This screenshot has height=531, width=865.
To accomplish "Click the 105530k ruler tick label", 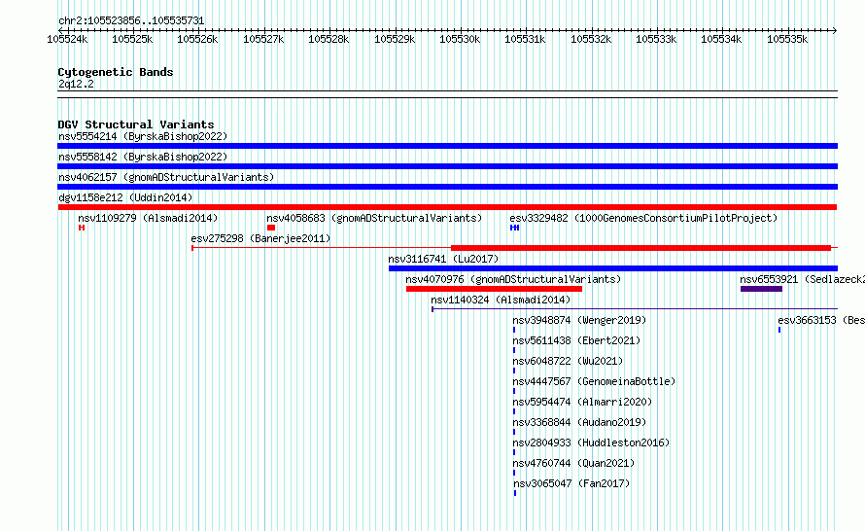I will (x=460, y=39).
